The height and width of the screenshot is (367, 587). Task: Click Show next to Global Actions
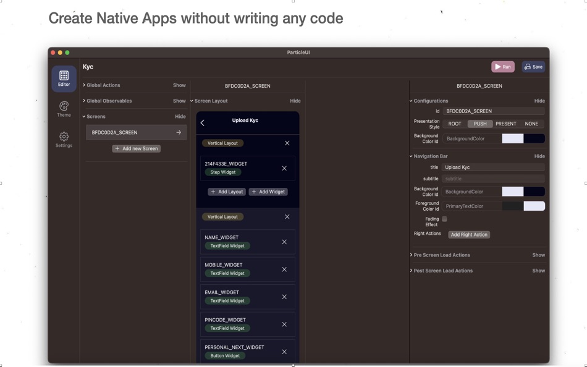pos(179,85)
